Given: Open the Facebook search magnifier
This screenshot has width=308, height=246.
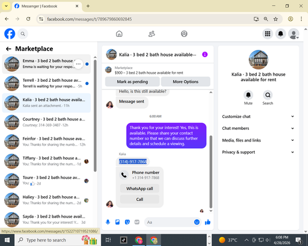Looking at the screenshot, I should click(x=23, y=34).
